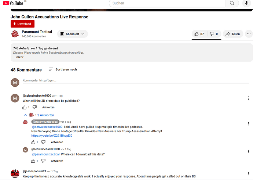Like the 3D drone data comment
The image size is (253, 180).
25,107
